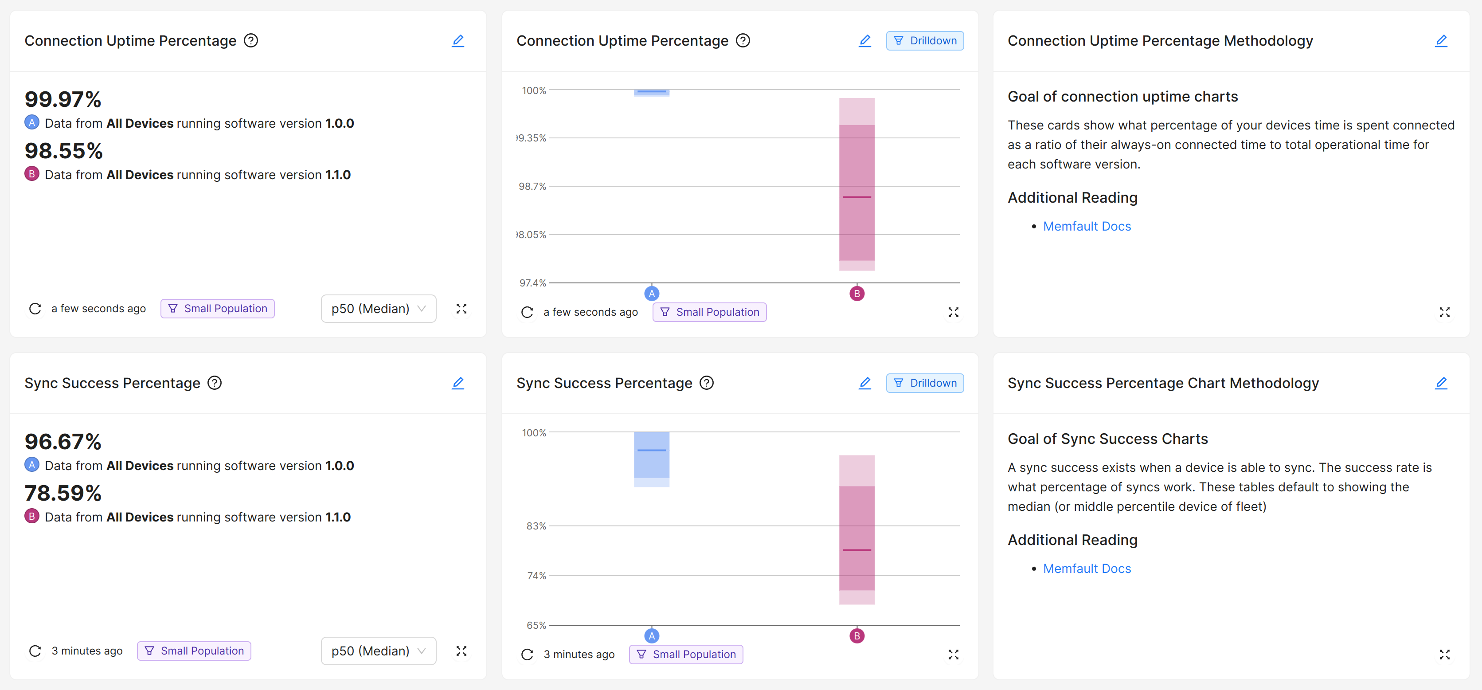Open Memfault Docs link under Sync Success methodology

coord(1086,568)
